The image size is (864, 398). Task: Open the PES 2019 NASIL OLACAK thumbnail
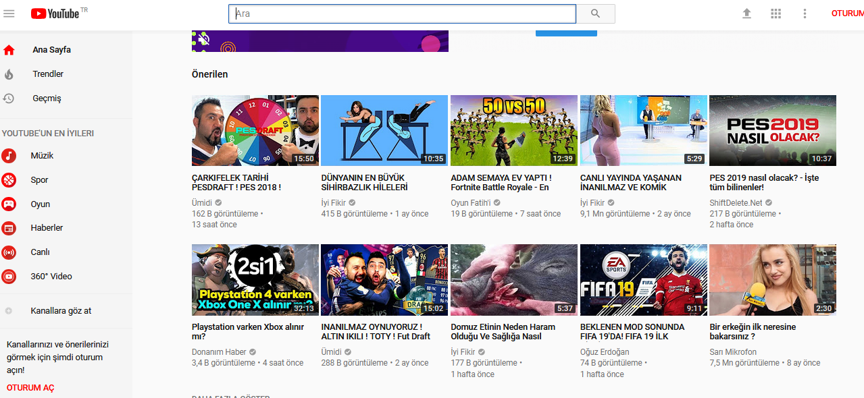[773, 130]
